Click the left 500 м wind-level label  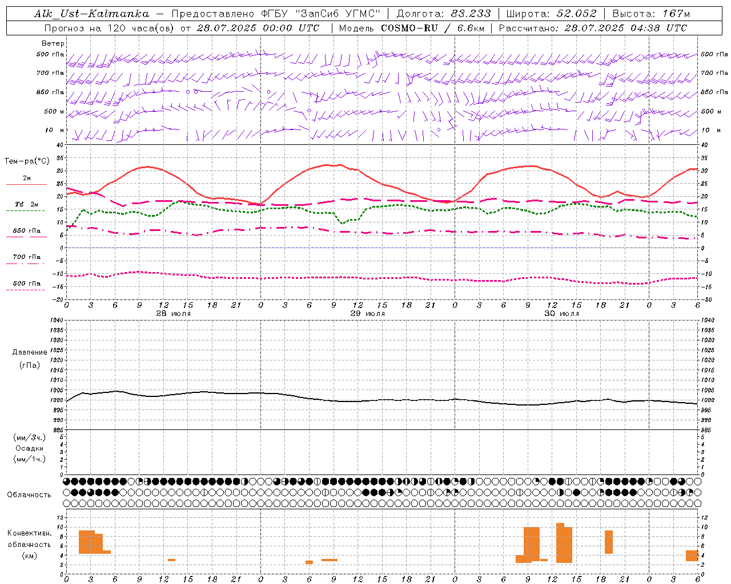pyautogui.click(x=54, y=111)
